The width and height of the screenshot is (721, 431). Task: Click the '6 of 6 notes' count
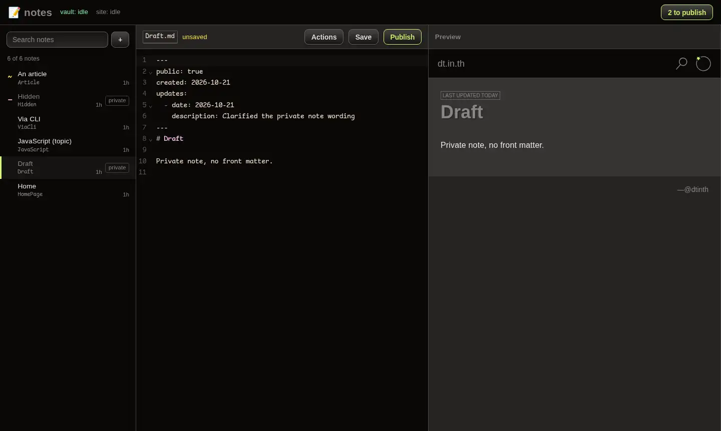click(23, 59)
